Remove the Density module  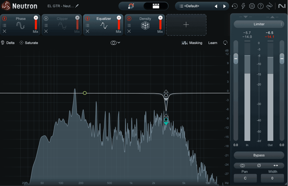pyautogui.click(x=129, y=31)
